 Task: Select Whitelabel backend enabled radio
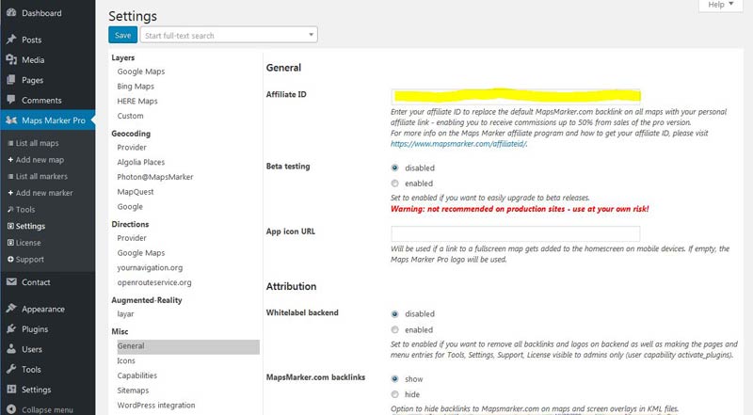click(x=394, y=329)
